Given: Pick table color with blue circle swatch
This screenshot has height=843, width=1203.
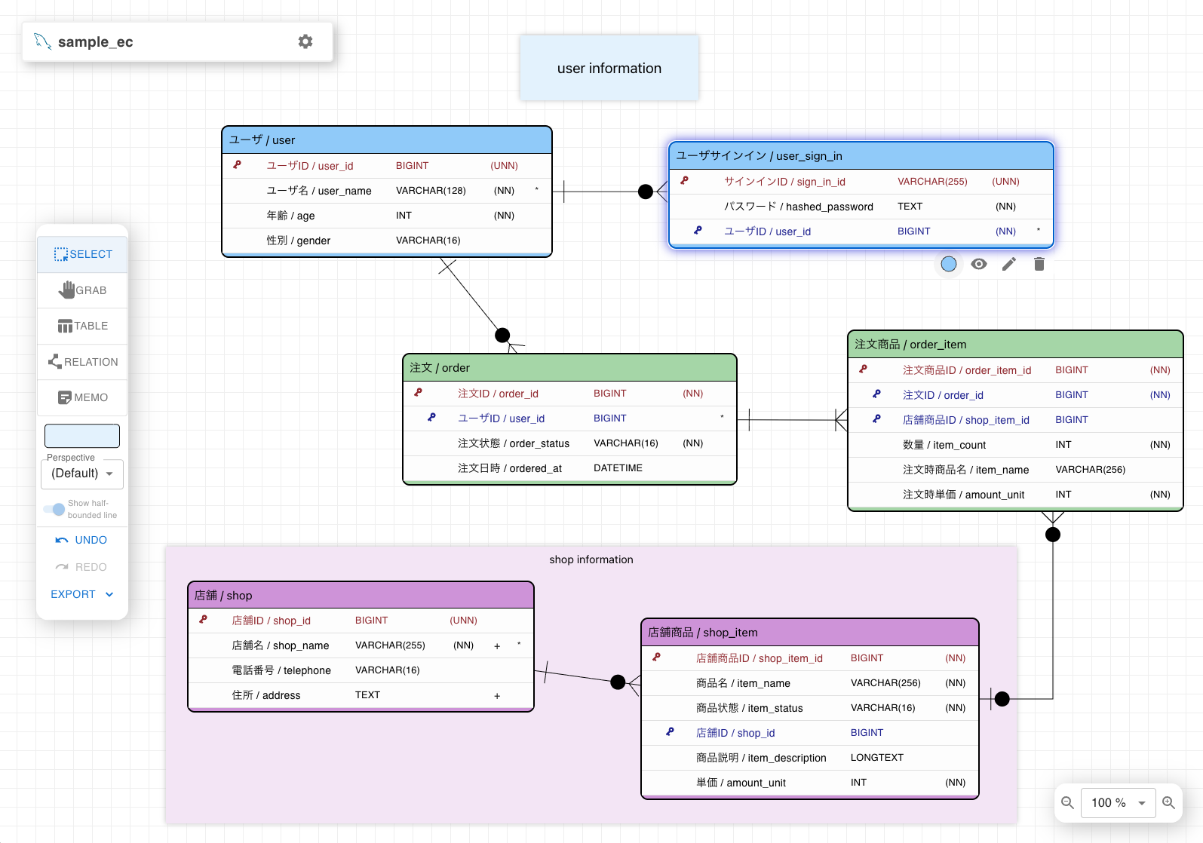Looking at the screenshot, I should (949, 264).
